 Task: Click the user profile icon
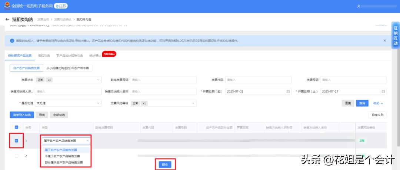359,6
